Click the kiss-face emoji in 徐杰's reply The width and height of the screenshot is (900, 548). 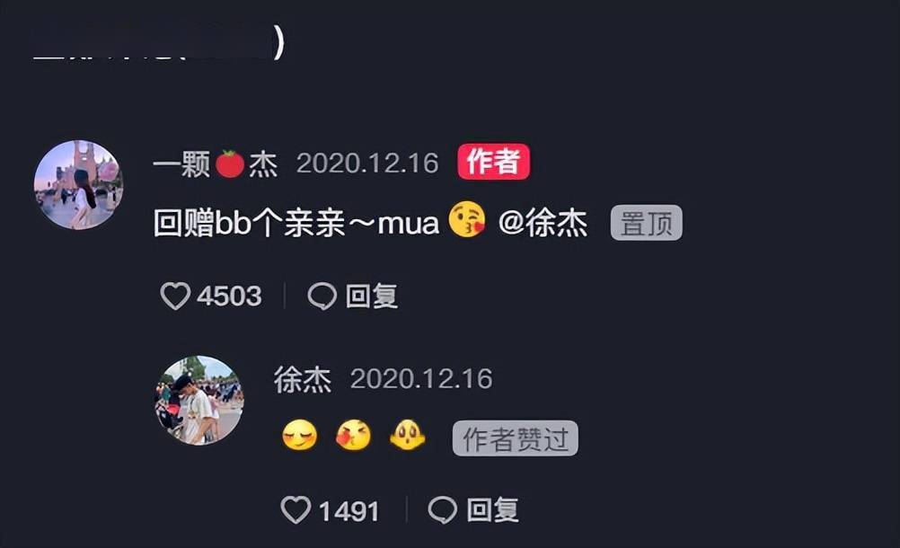pos(353,435)
